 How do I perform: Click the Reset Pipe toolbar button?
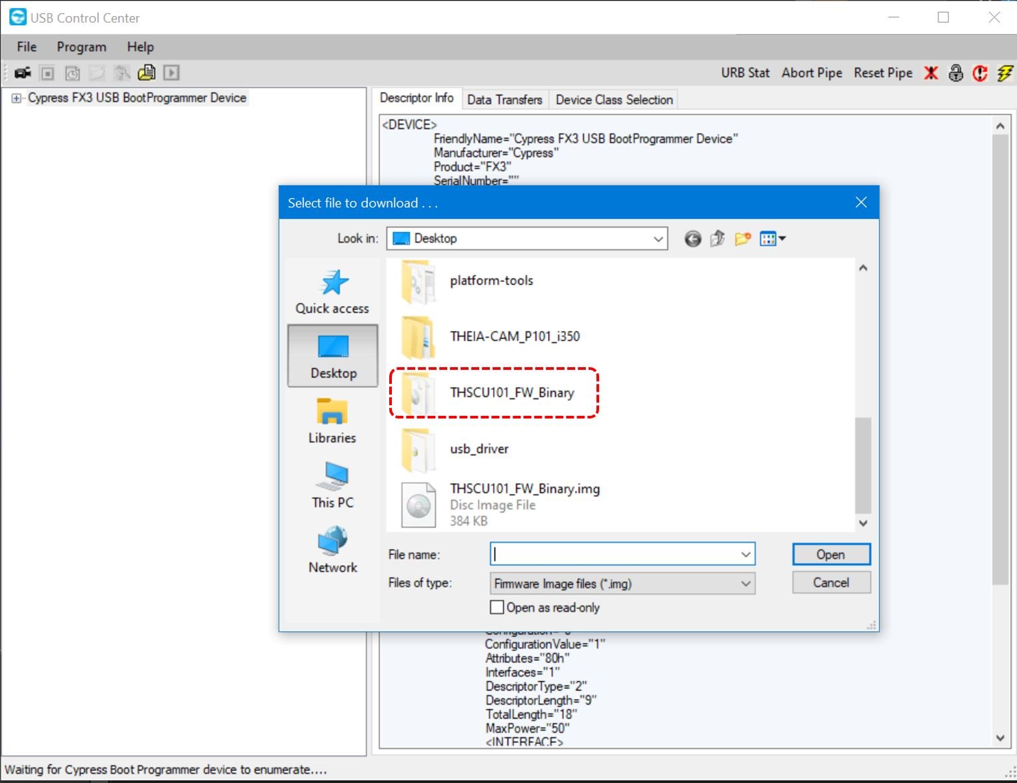[x=883, y=73]
